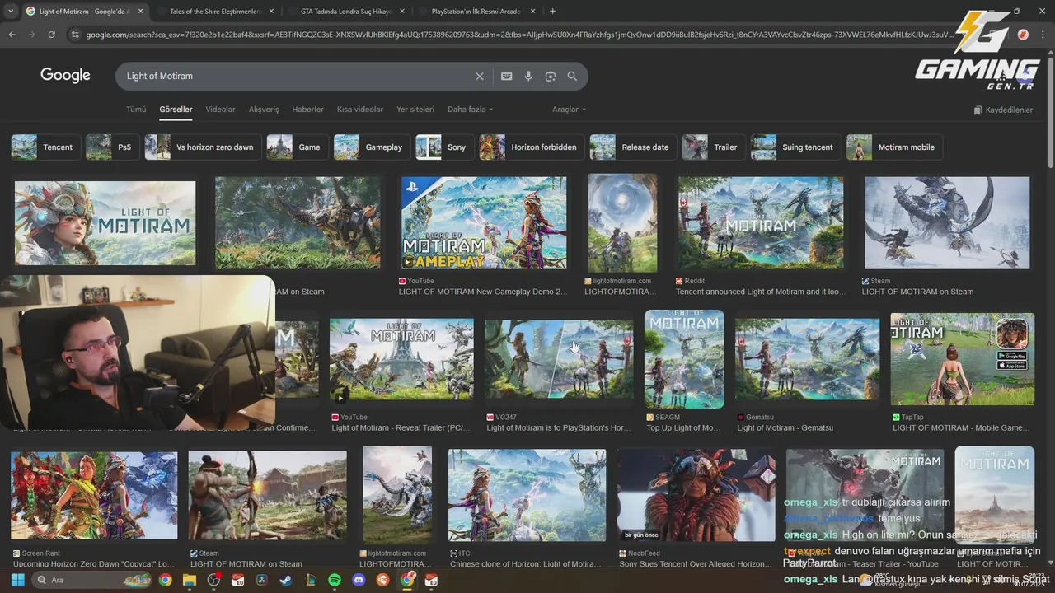The image size is (1055, 593).
Task: Open first Chrome icon next to search
Action: 166,580
